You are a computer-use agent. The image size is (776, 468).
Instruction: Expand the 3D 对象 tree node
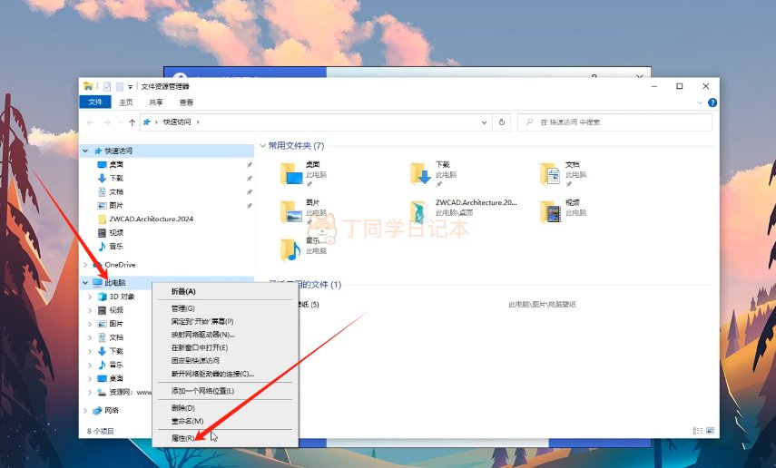(90, 297)
